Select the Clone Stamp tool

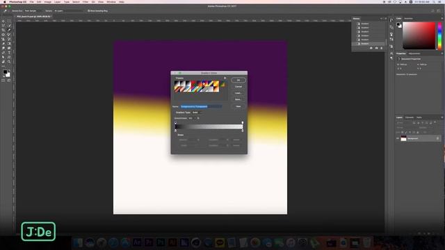click(x=3, y=39)
